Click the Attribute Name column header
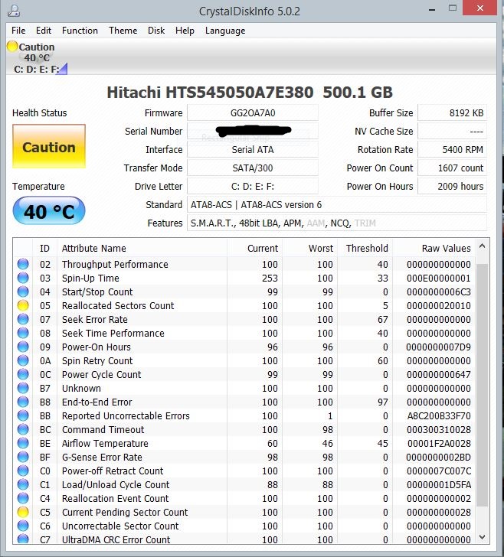Viewport: 504px width, 557px height. click(142, 248)
